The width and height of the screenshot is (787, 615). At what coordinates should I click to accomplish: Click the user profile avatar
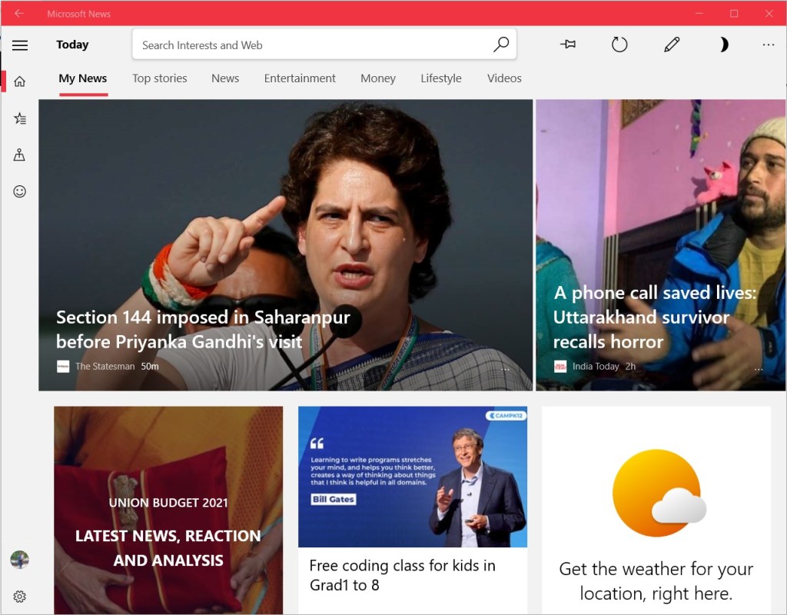(x=20, y=560)
